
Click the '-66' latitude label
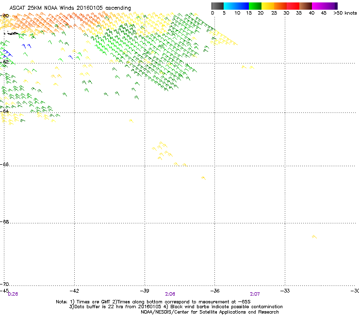pos(4,164)
